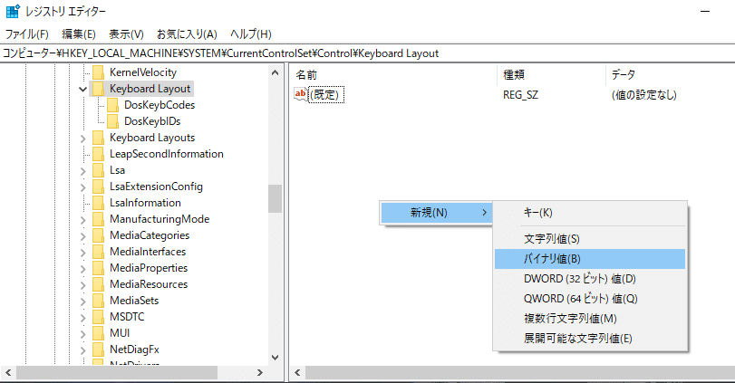The height and width of the screenshot is (383, 735).
Task: Click the KernelVelocity folder icon
Action: click(98, 72)
